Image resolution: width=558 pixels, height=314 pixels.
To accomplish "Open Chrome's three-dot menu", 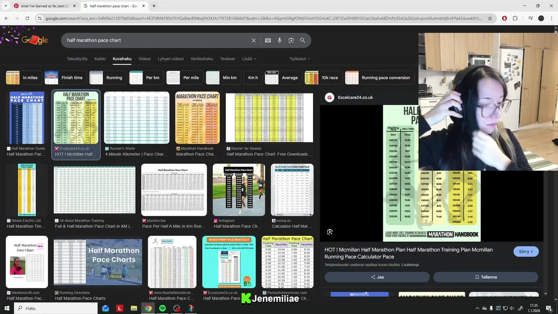I will point(551,18).
